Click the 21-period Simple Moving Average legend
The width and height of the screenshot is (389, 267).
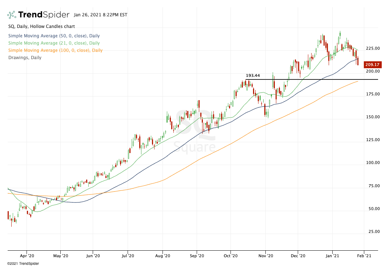pyautogui.click(x=53, y=43)
